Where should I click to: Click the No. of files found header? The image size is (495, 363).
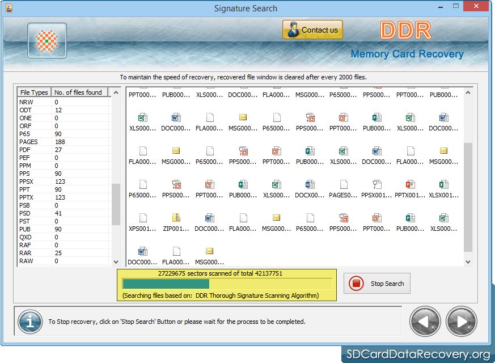pos(78,92)
